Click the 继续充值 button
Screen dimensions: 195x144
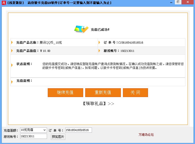tap(65, 93)
